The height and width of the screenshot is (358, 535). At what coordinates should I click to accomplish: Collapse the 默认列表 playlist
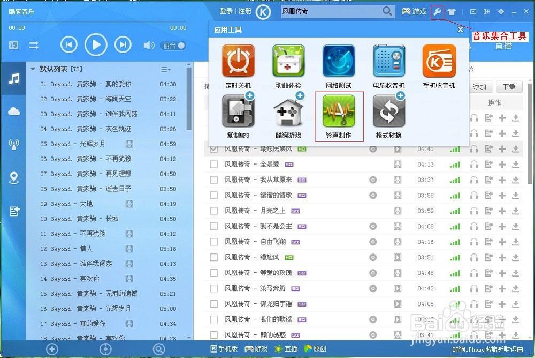click(x=33, y=69)
